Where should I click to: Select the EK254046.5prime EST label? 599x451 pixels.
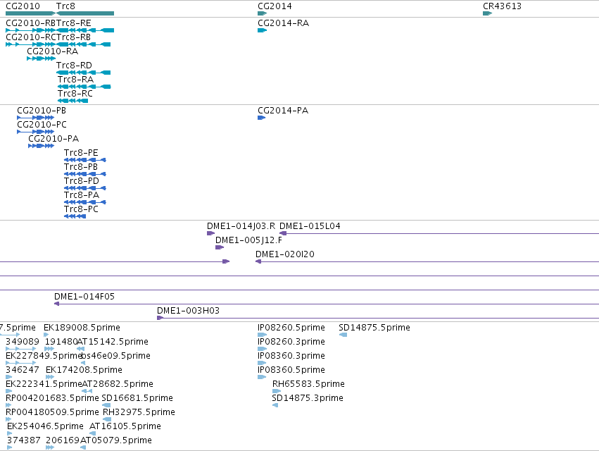[46, 426]
